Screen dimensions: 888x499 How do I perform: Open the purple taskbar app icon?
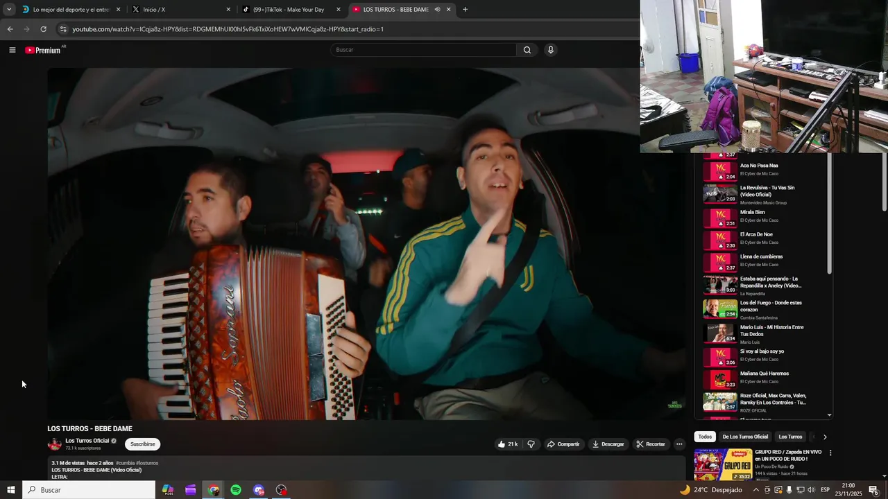(191, 490)
